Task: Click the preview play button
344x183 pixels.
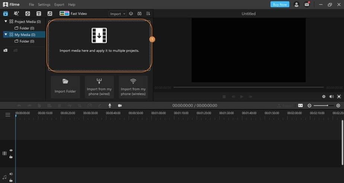Action: [x=242, y=97]
